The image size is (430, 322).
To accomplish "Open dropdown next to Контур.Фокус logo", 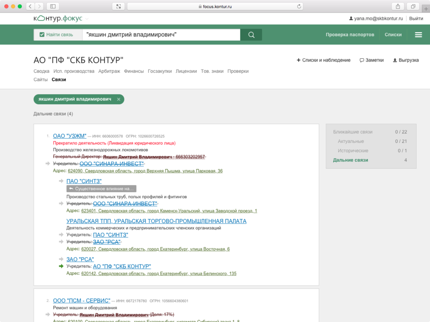I will point(87,19).
